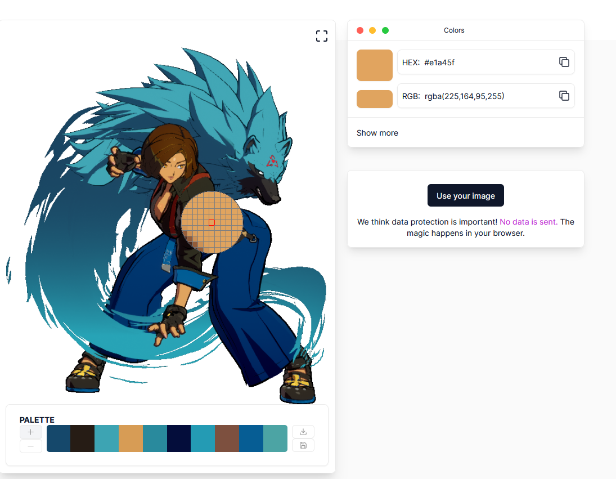Viewport: 616px width, 479px height.
Task: Click the Use your image button
Action: point(466,195)
